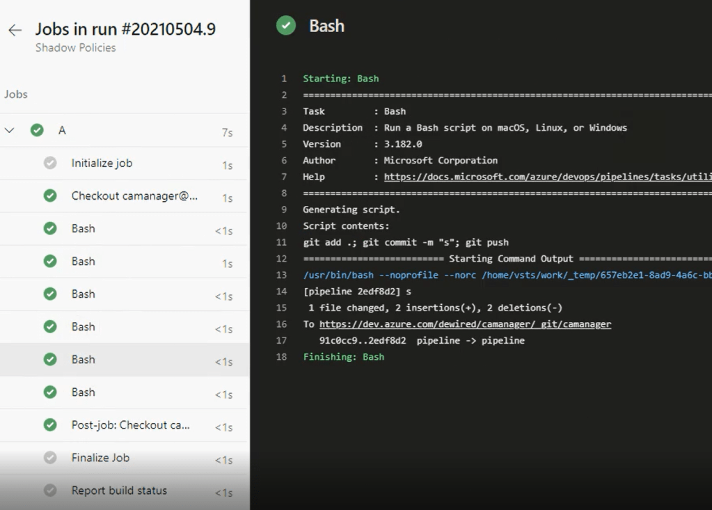Image resolution: width=712 pixels, height=510 pixels.
Task: Open the Post-job: Checkout step log
Action: pos(130,425)
